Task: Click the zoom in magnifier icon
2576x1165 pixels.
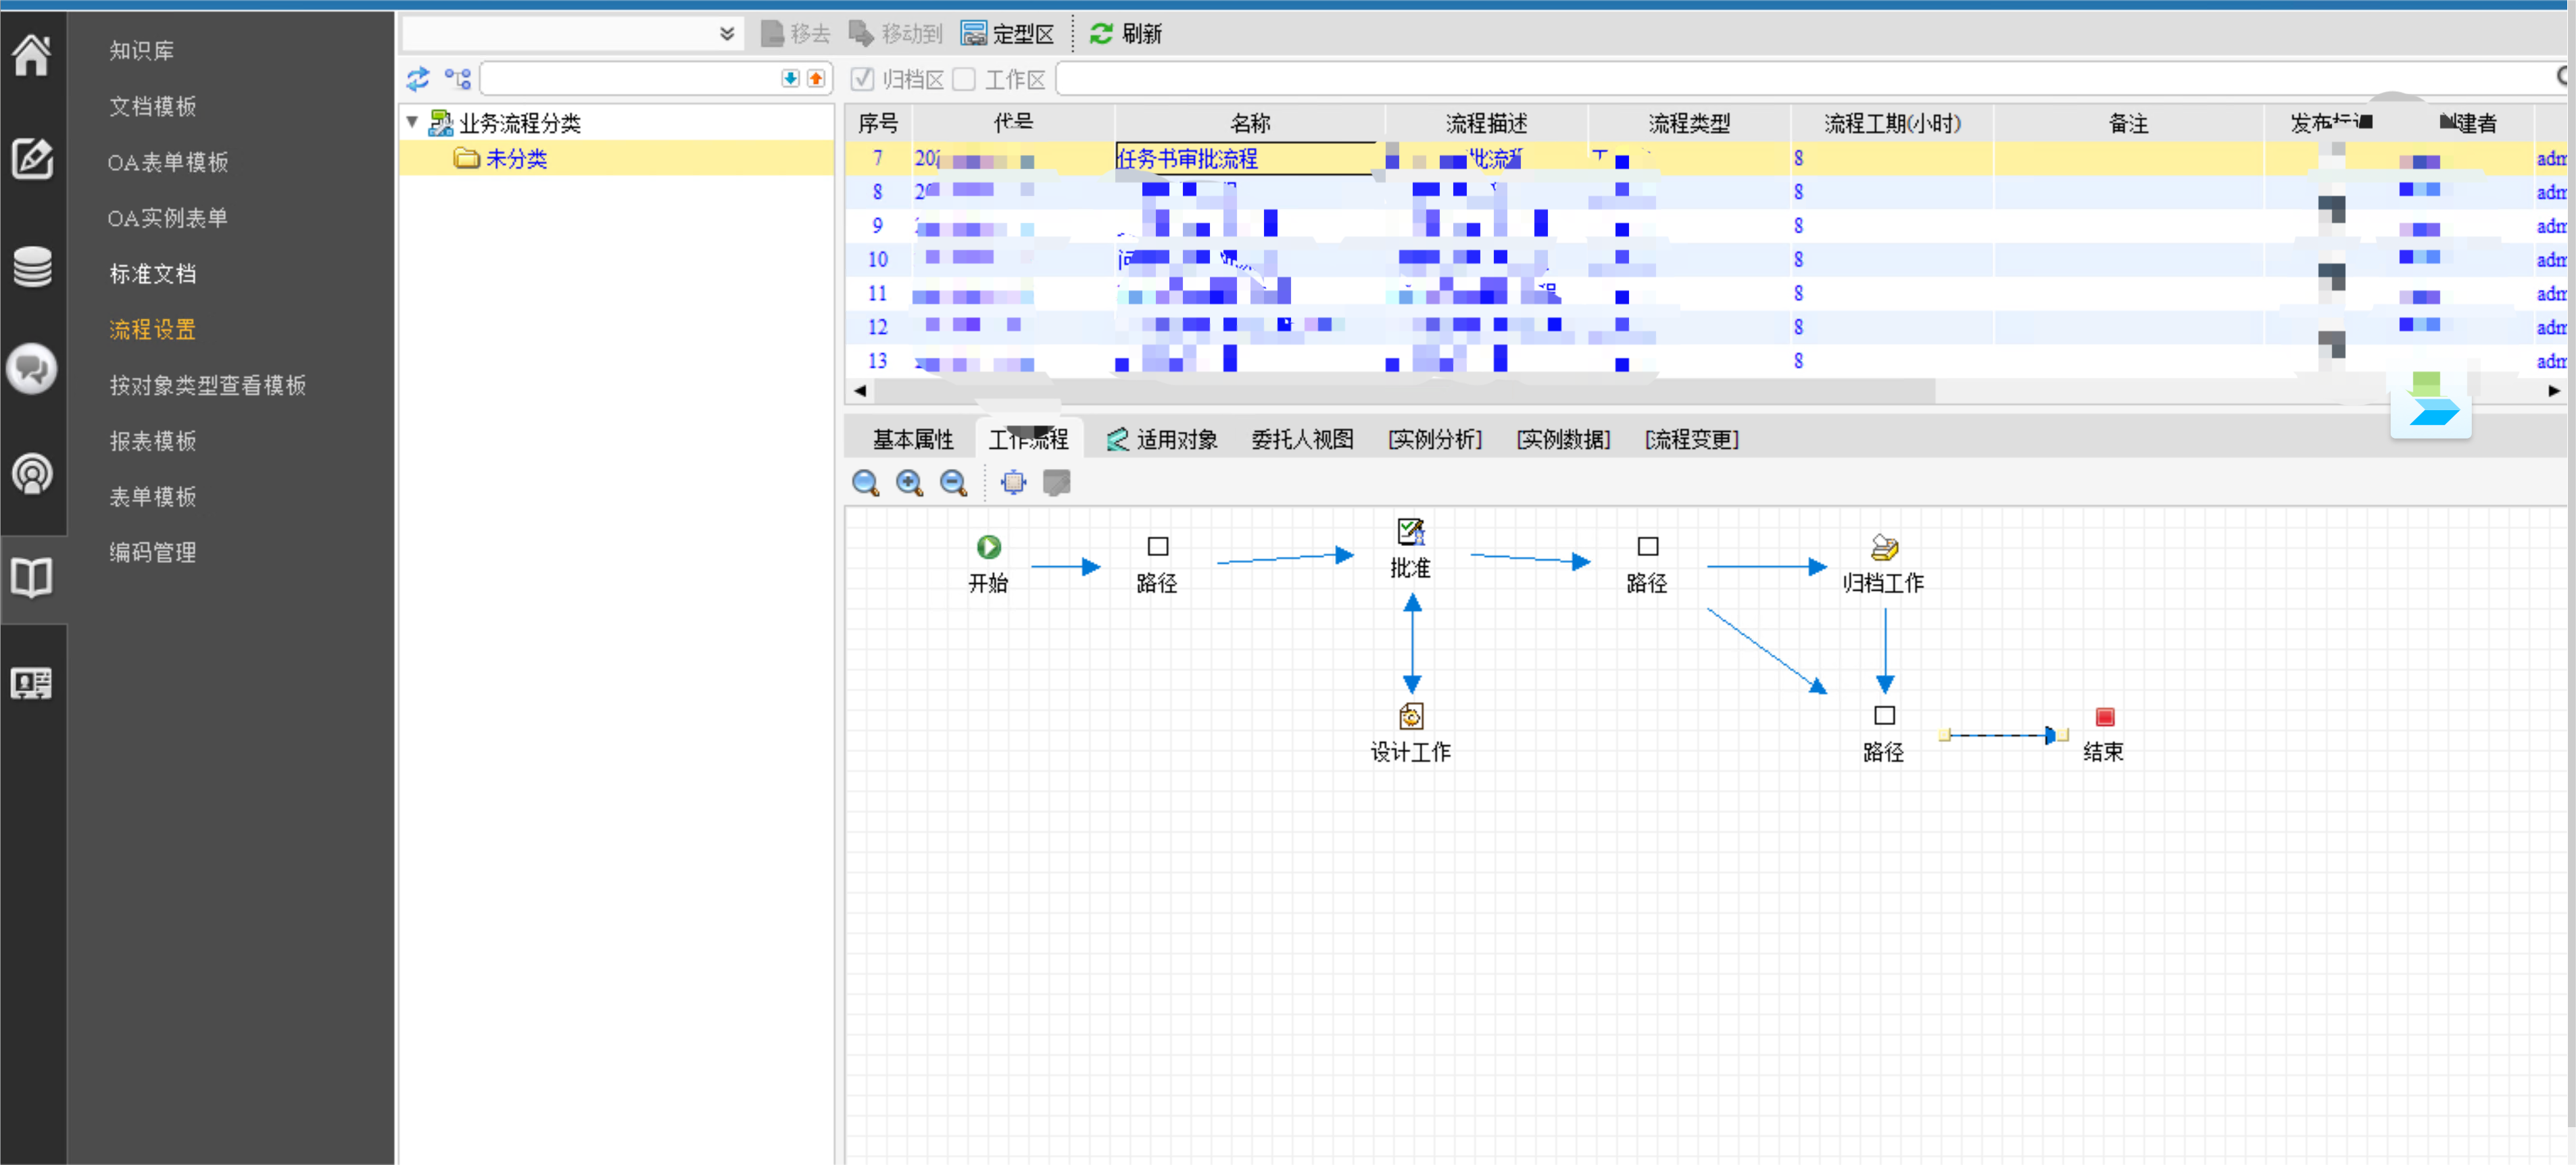Action: tap(908, 483)
